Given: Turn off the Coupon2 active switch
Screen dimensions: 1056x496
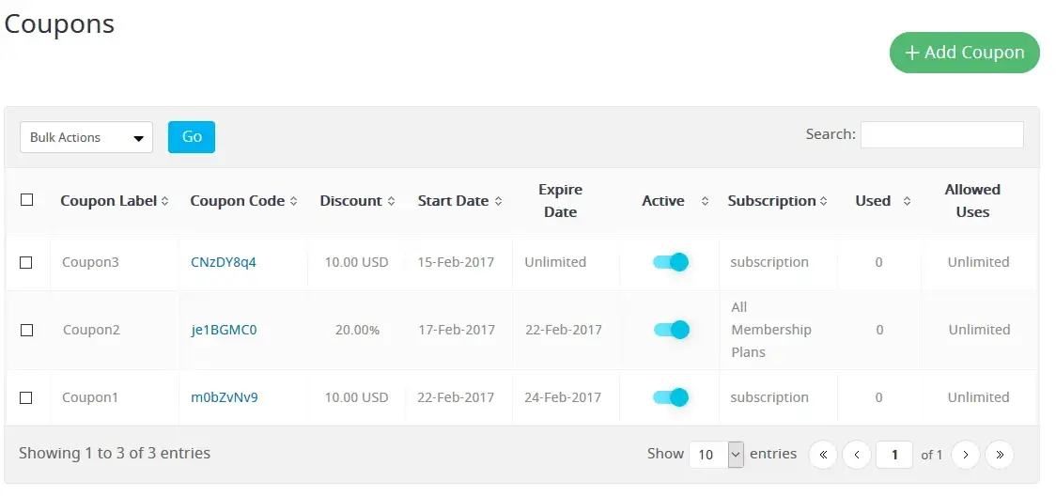Looking at the screenshot, I should coord(671,330).
